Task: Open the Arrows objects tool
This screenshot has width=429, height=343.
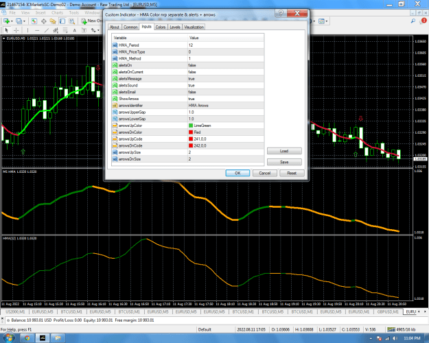Action: pyautogui.click(x=93, y=30)
